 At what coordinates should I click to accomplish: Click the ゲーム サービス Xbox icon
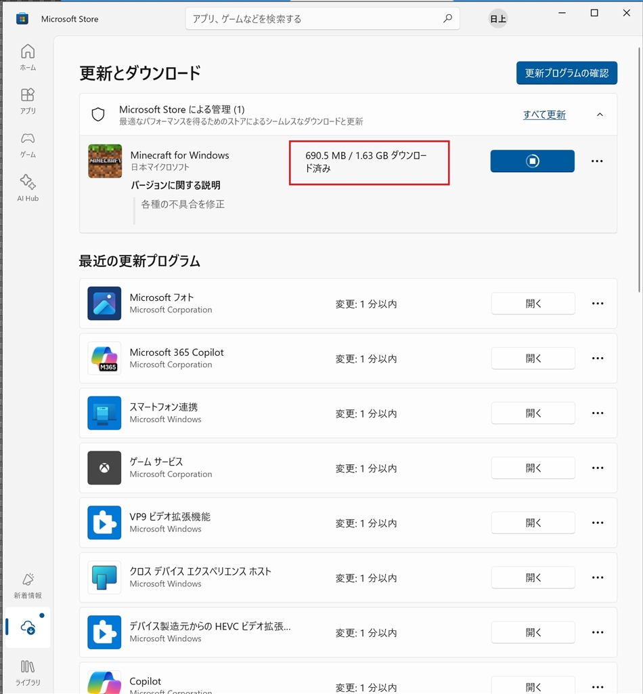point(104,468)
